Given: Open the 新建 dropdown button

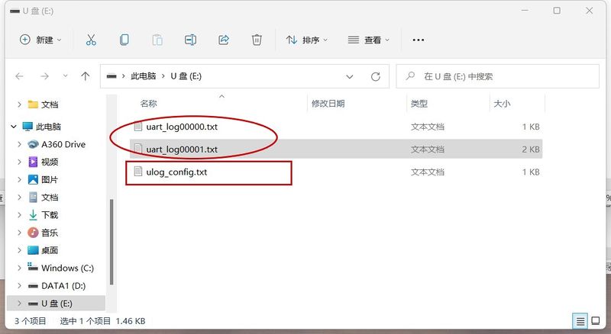Looking at the screenshot, I should (x=40, y=40).
